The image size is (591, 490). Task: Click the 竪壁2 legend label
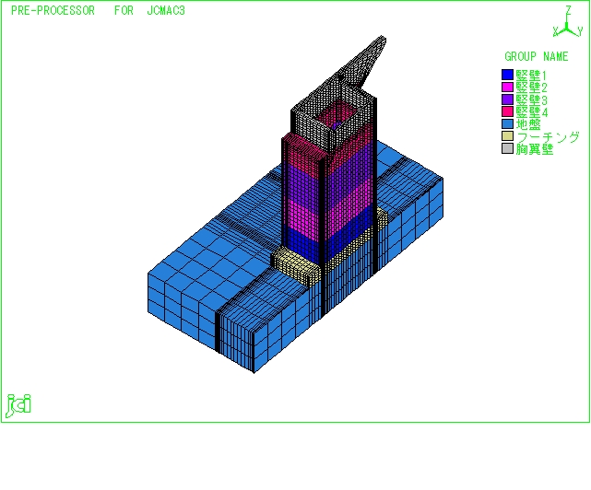531,87
